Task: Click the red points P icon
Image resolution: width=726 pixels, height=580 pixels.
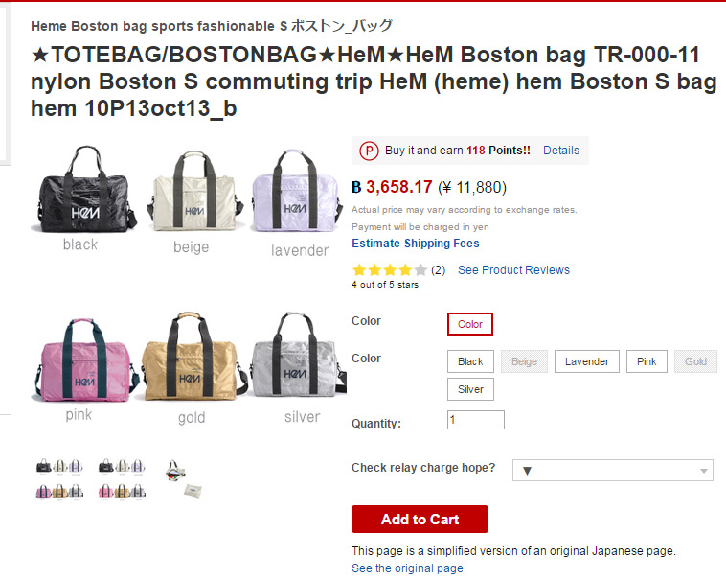Action: point(370,151)
